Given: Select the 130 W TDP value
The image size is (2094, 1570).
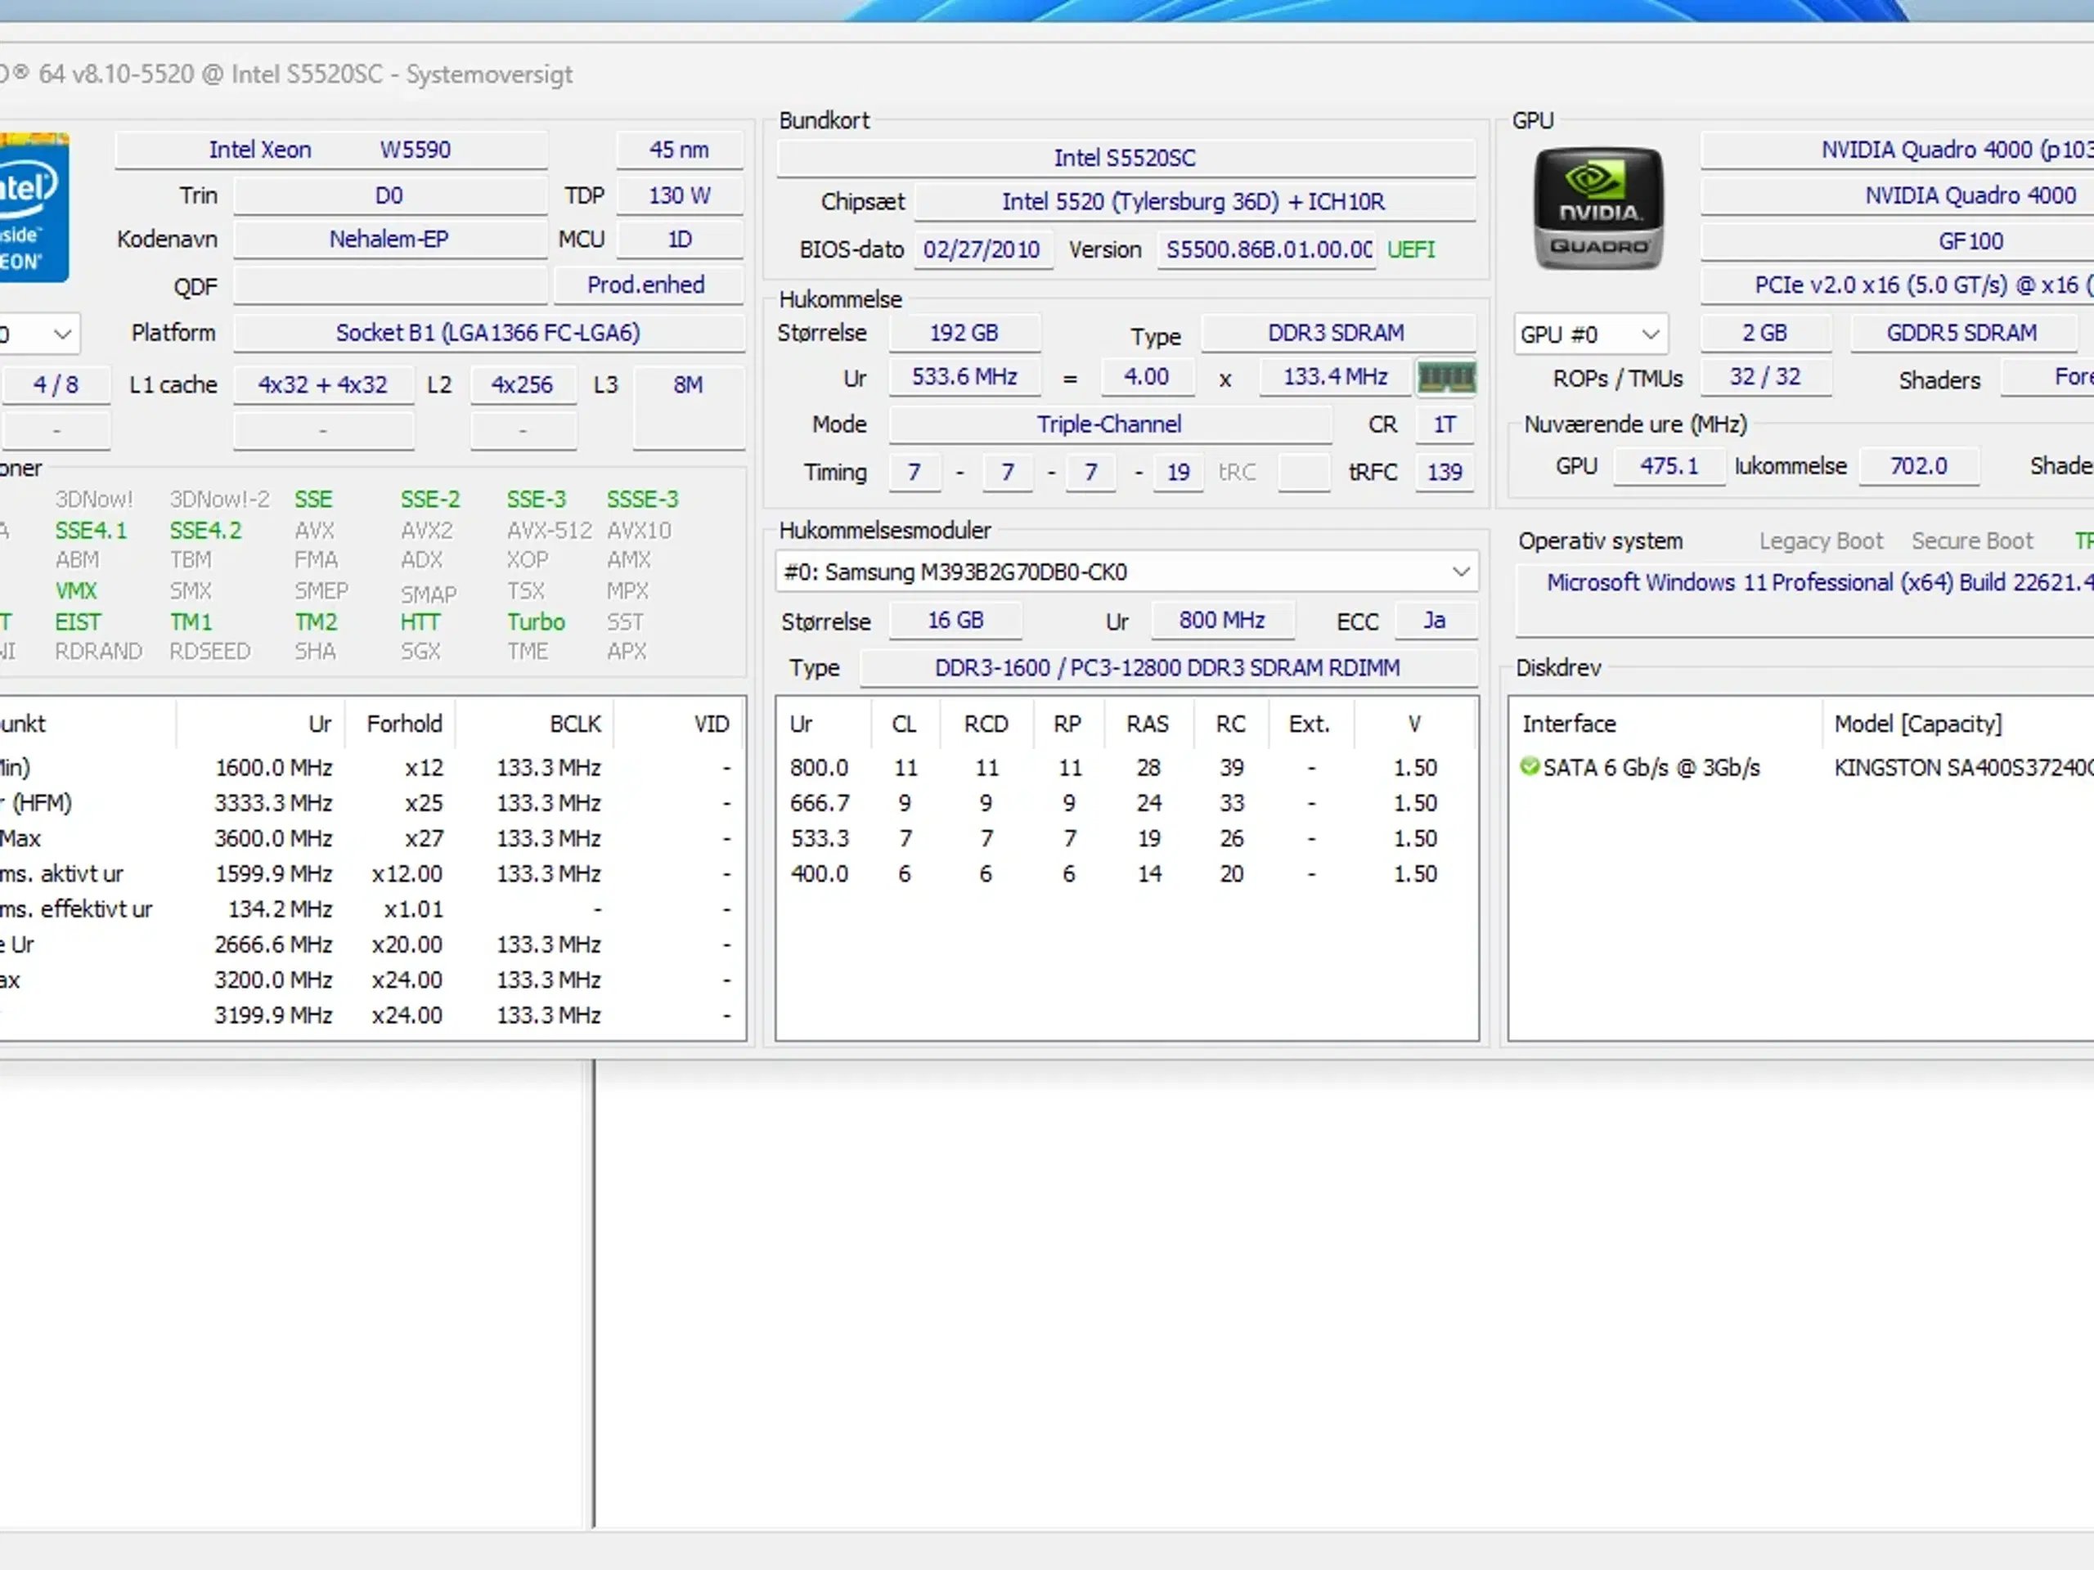Looking at the screenshot, I should tap(679, 195).
